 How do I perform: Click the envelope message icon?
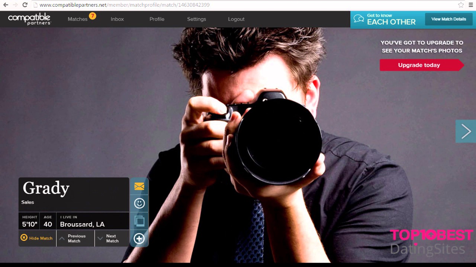[x=139, y=186]
